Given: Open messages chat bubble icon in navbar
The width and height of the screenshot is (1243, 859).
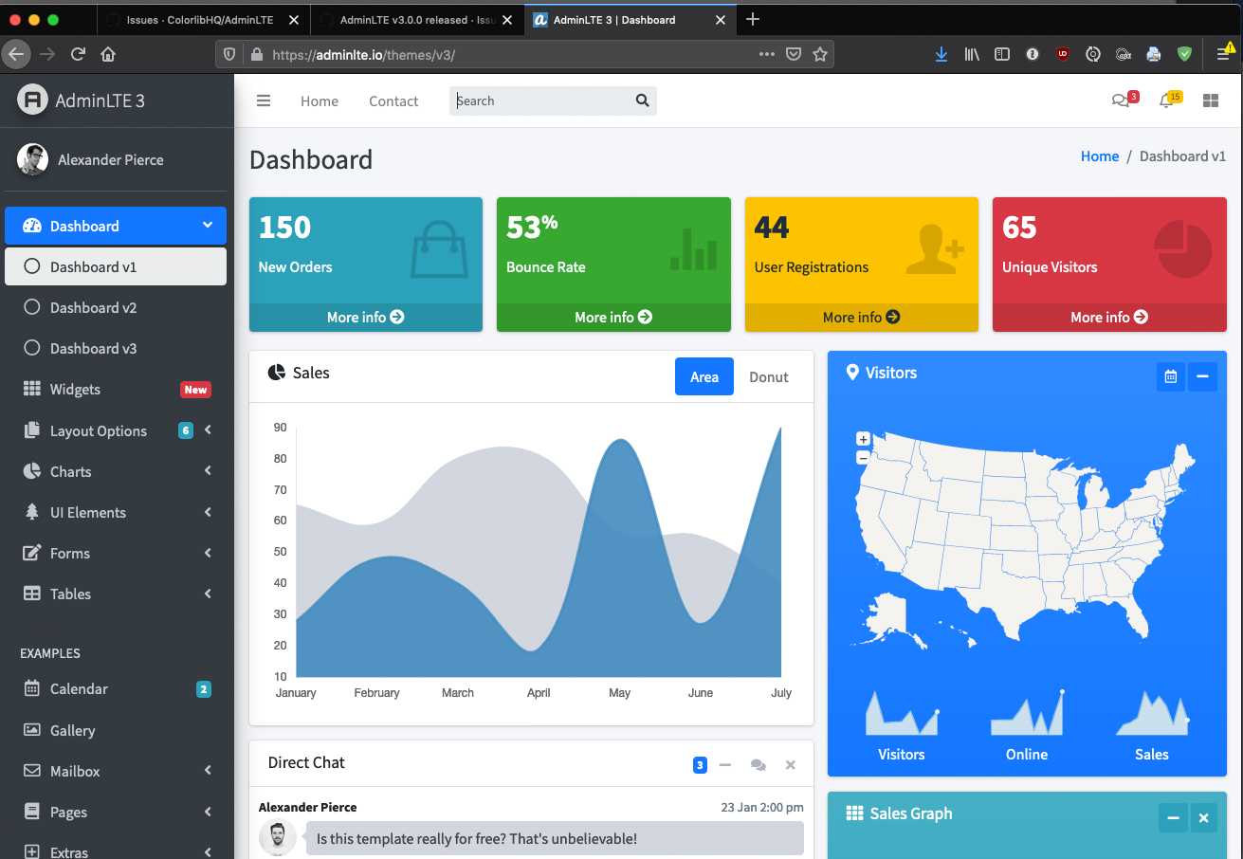Looking at the screenshot, I should pos(1123,101).
